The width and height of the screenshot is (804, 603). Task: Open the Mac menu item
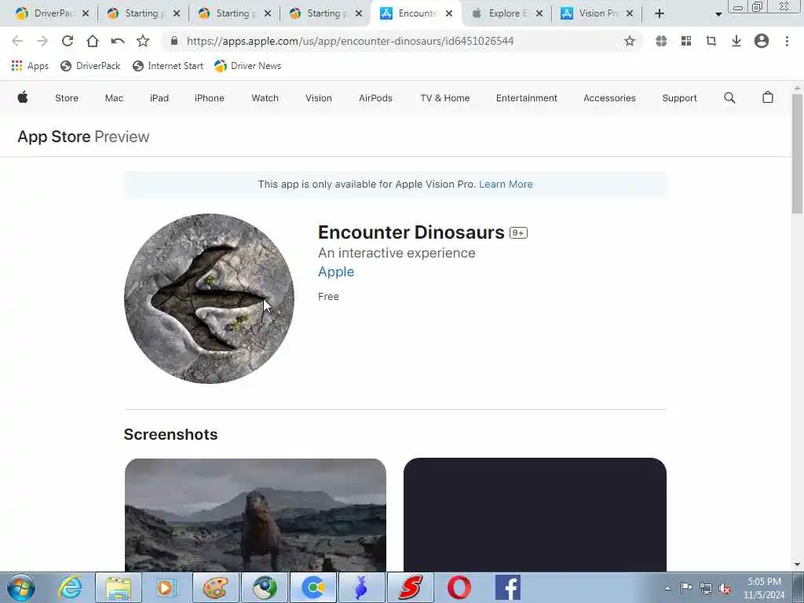pos(114,98)
